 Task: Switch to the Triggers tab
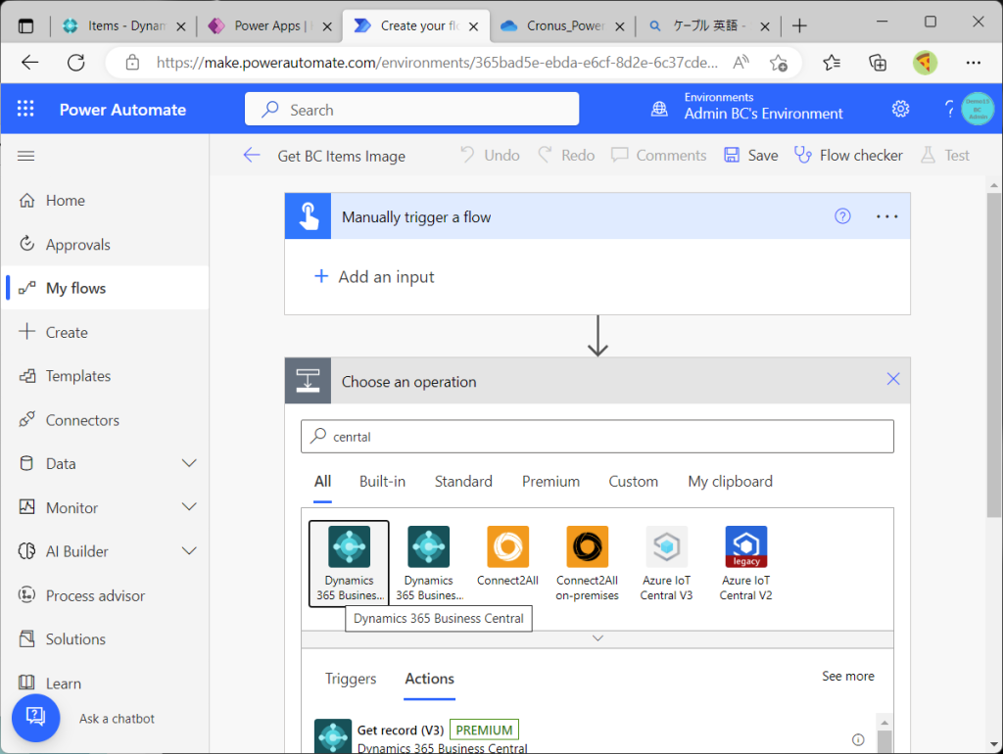pyautogui.click(x=351, y=679)
